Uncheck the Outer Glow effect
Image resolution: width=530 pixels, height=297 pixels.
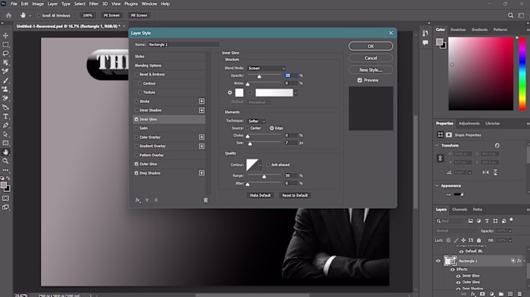click(136, 164)
